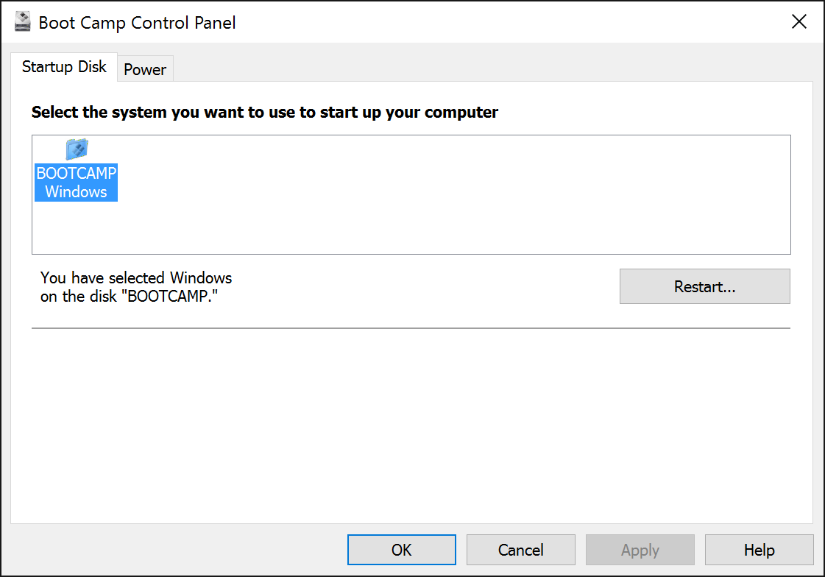Click the Restart... button
The image size is (825, 577).
(x=704, y=286)
